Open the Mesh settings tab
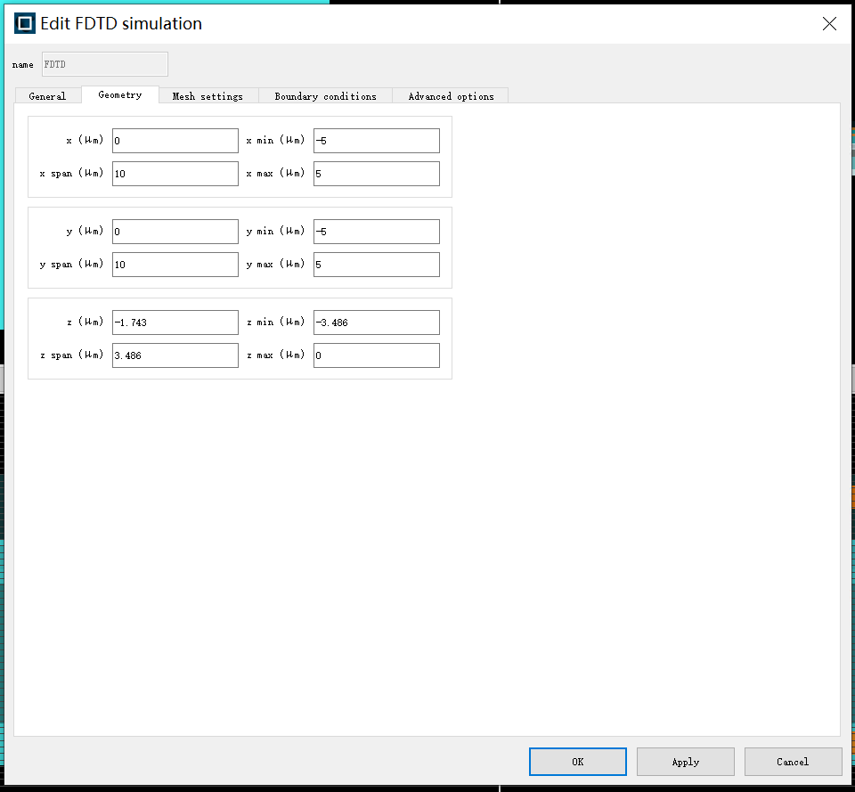The width and height of the screenshot is (855, 792). click(208, 96)
